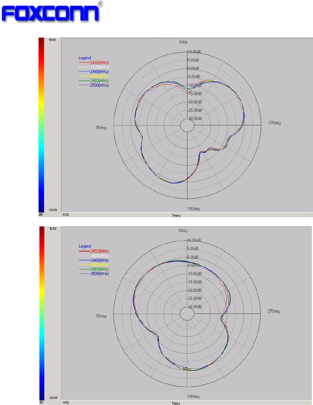Screen dimensions: 313x405
Task: Click the 180deg label on the upper plot
Action: coord(194,209)
